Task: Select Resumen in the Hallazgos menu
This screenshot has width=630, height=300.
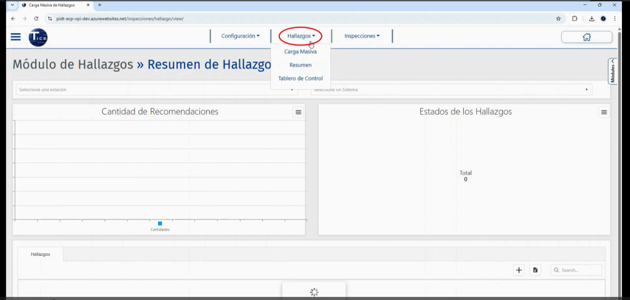Action: [x=300, y=65]
